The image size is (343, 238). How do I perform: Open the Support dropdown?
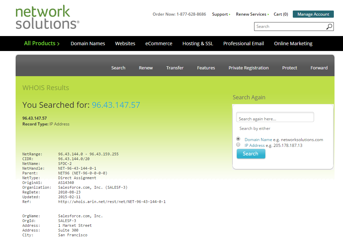tap(221, 14)
